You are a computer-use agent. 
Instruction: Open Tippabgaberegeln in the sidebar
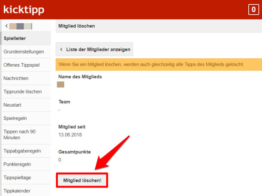click(x=26, y=151)
